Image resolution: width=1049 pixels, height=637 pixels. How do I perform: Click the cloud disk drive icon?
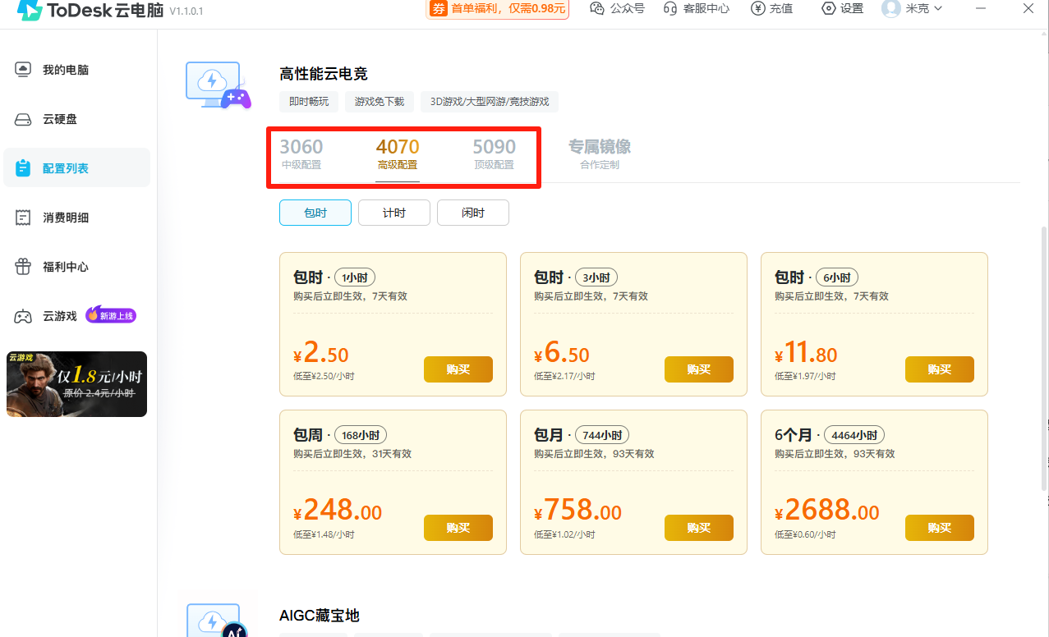[x=23, y=120]
